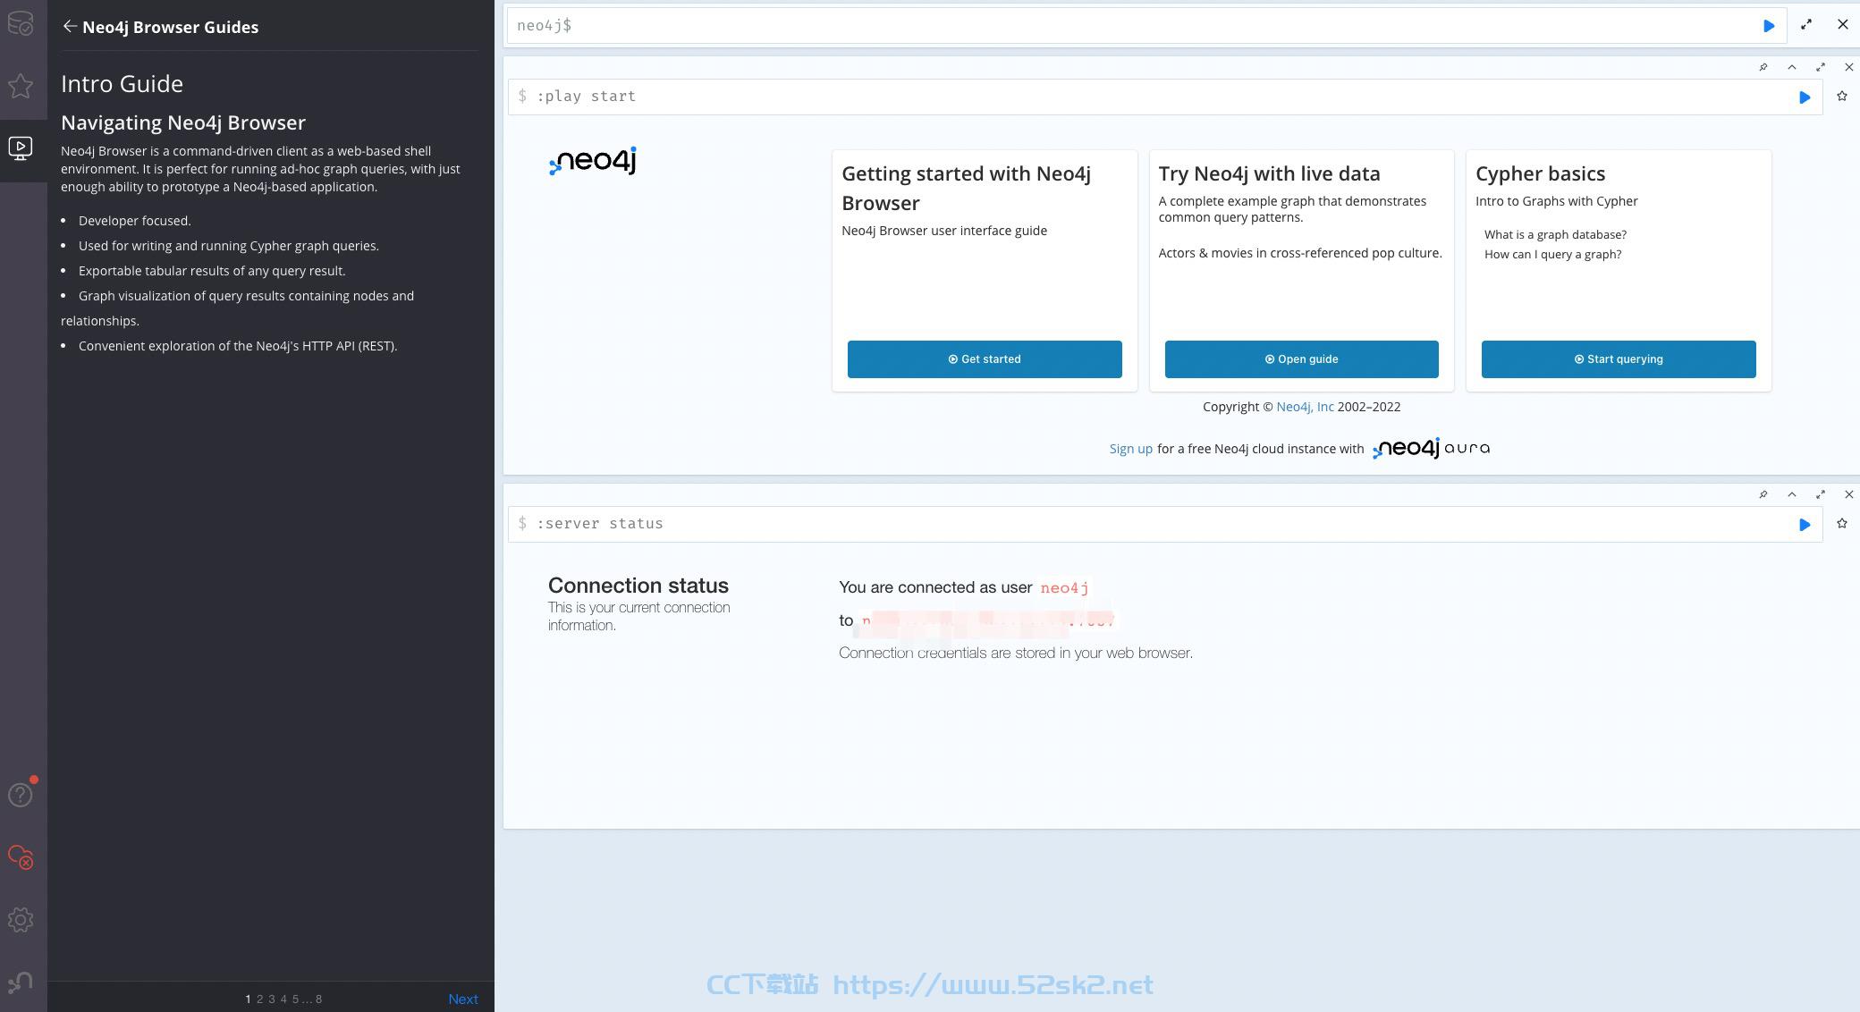Click the neo4j username label

pyautogui.click(x=1064, y=588)
